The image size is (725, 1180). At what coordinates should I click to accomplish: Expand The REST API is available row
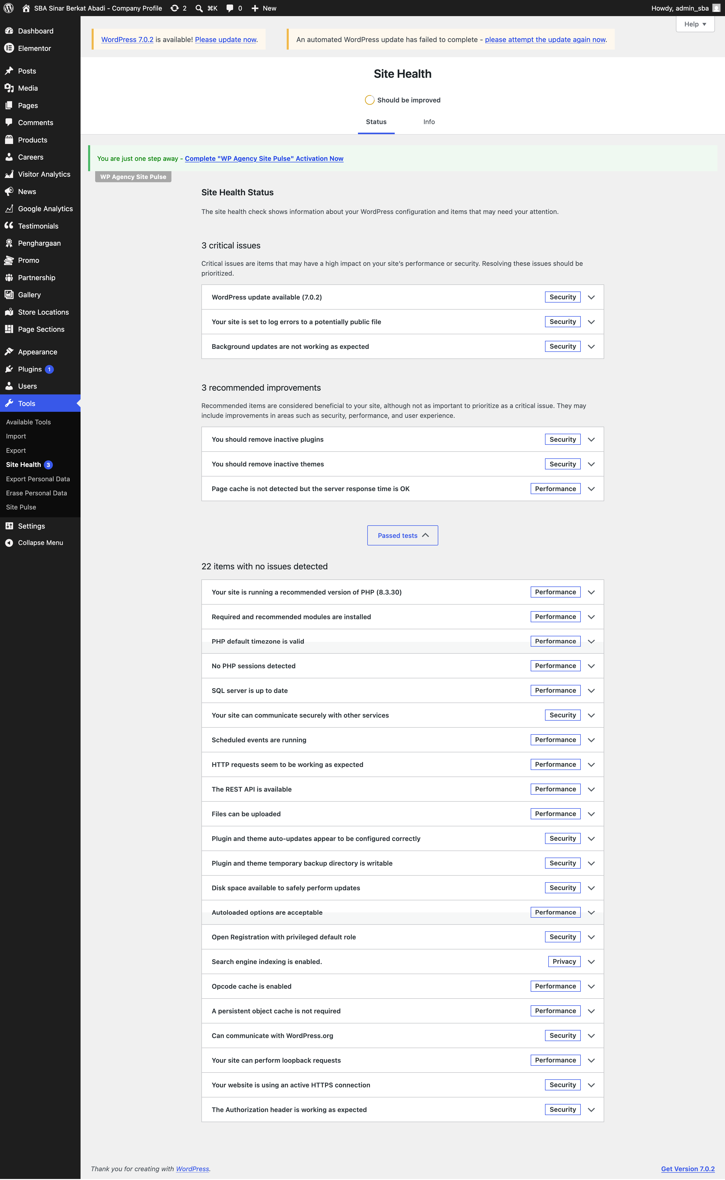[x=402, y=790]
